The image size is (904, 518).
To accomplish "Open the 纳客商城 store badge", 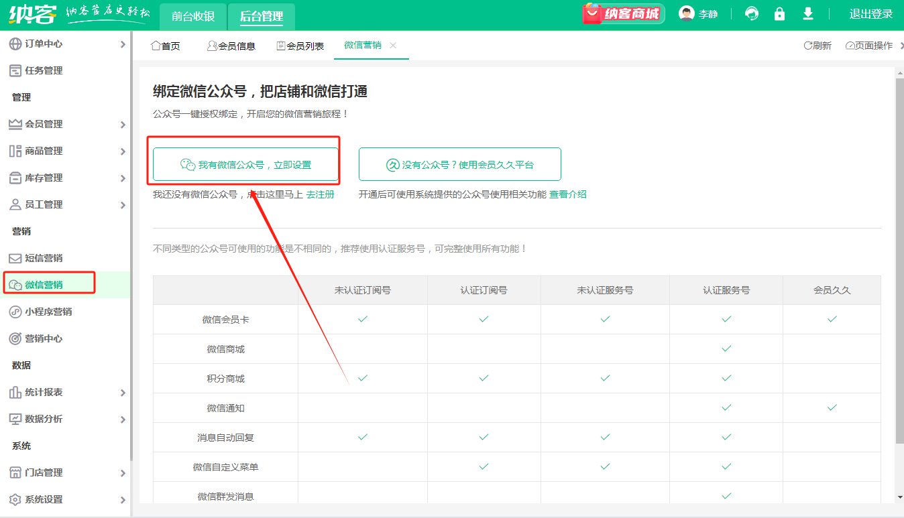I will pyautogui.click(x=623, y=14).
